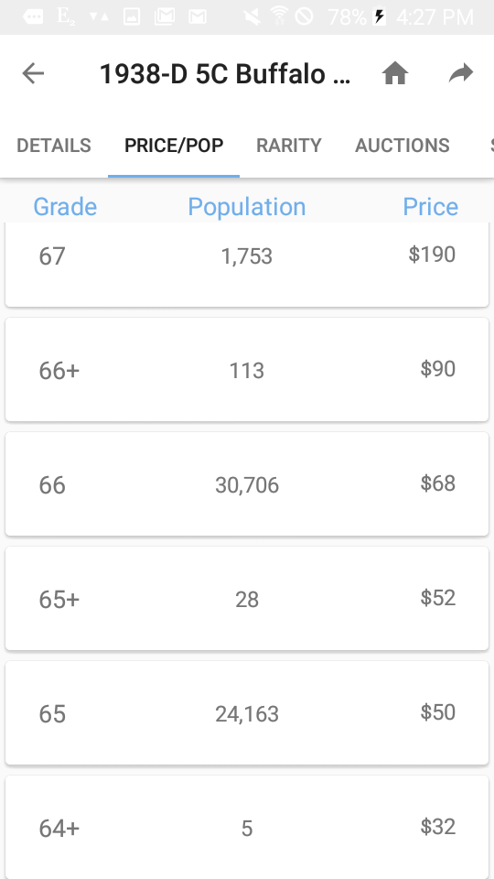Image resolution: width=494 pixels, height=879 pixels.
Task: Select the grade 64+ row priced $32
Action: point(247,827)
